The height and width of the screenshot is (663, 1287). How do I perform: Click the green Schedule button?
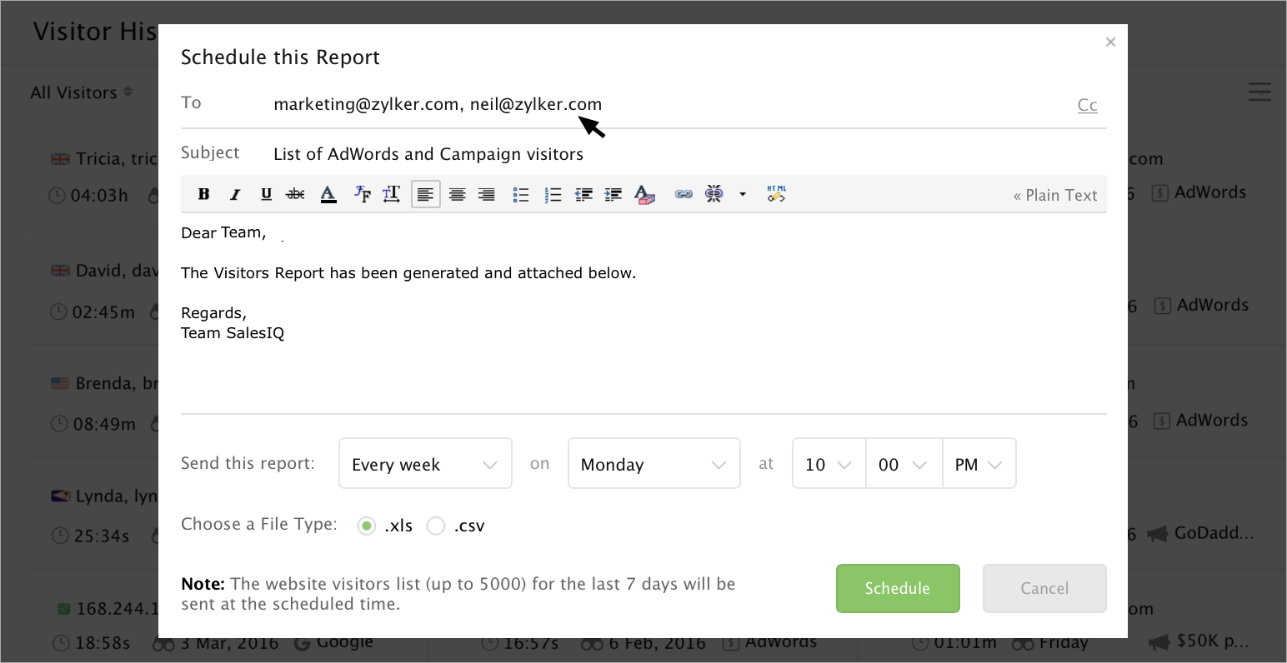898,588
